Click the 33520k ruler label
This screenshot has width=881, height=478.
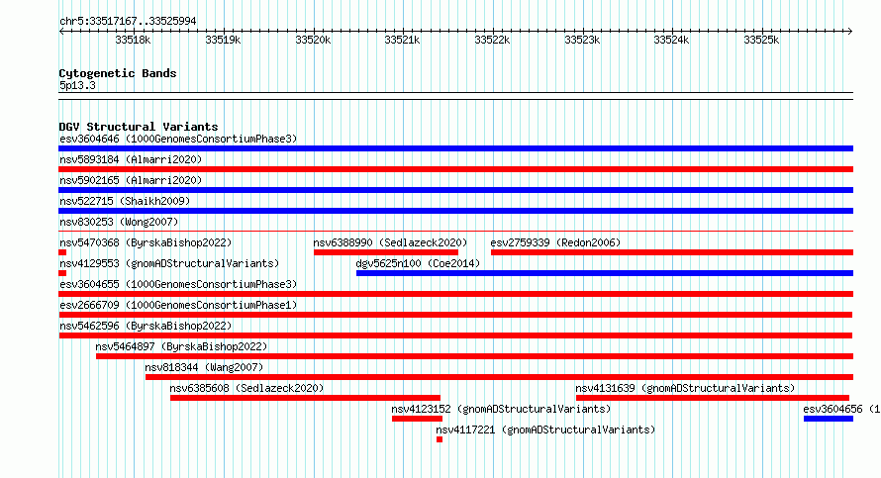click(313, 40)
